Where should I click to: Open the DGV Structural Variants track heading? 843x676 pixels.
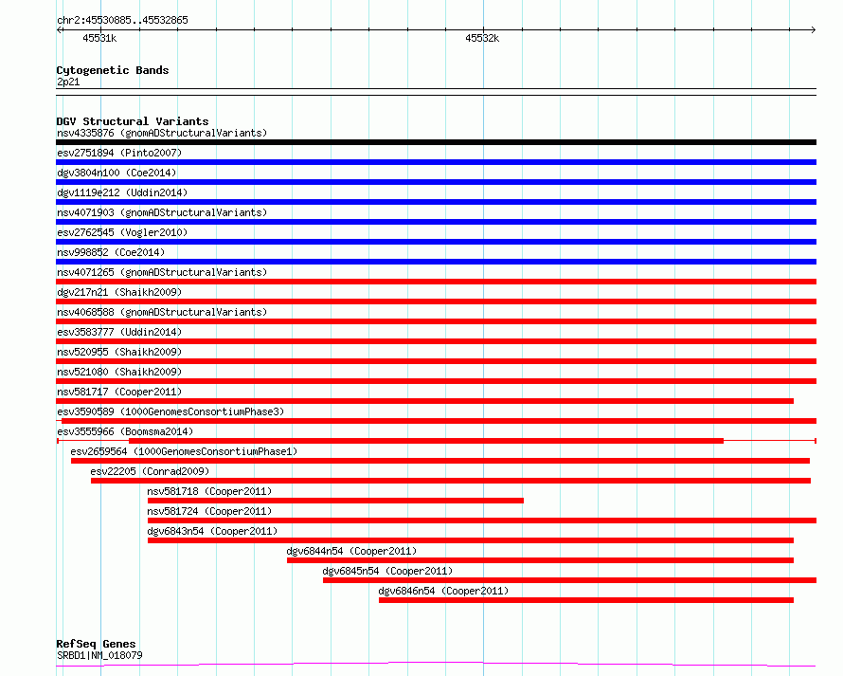133,121
